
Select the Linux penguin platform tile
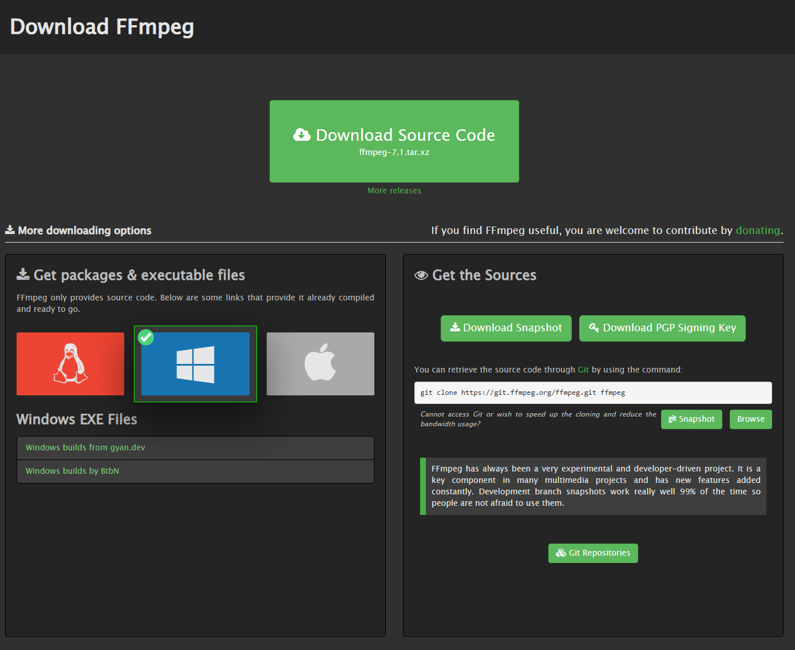pyautogui.click(x=70, y=364)
